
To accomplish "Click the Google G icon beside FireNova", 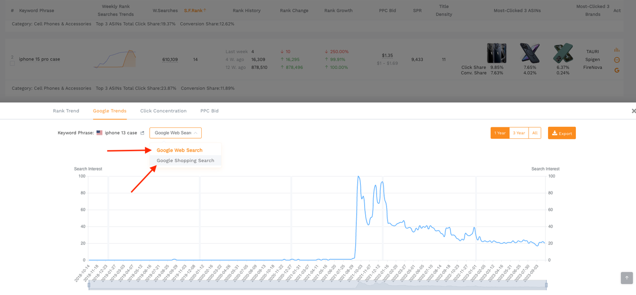I will [617, 70].
